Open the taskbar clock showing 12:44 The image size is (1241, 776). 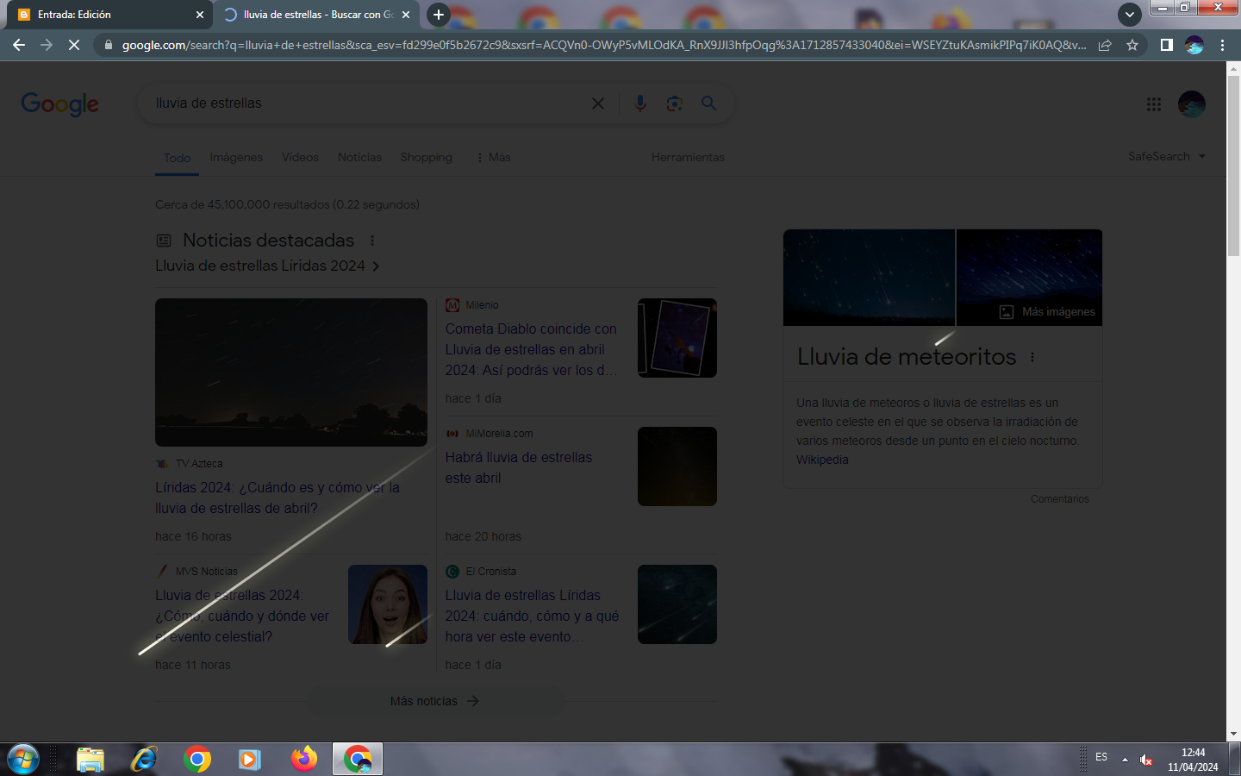1193,760
